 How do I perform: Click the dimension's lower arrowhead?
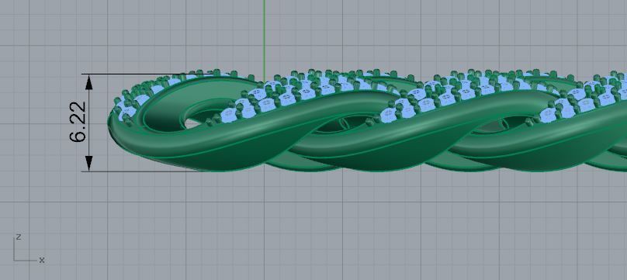tap(88, 164)
